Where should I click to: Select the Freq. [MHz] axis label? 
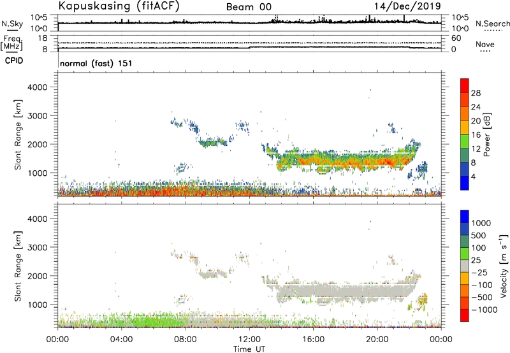11,43
